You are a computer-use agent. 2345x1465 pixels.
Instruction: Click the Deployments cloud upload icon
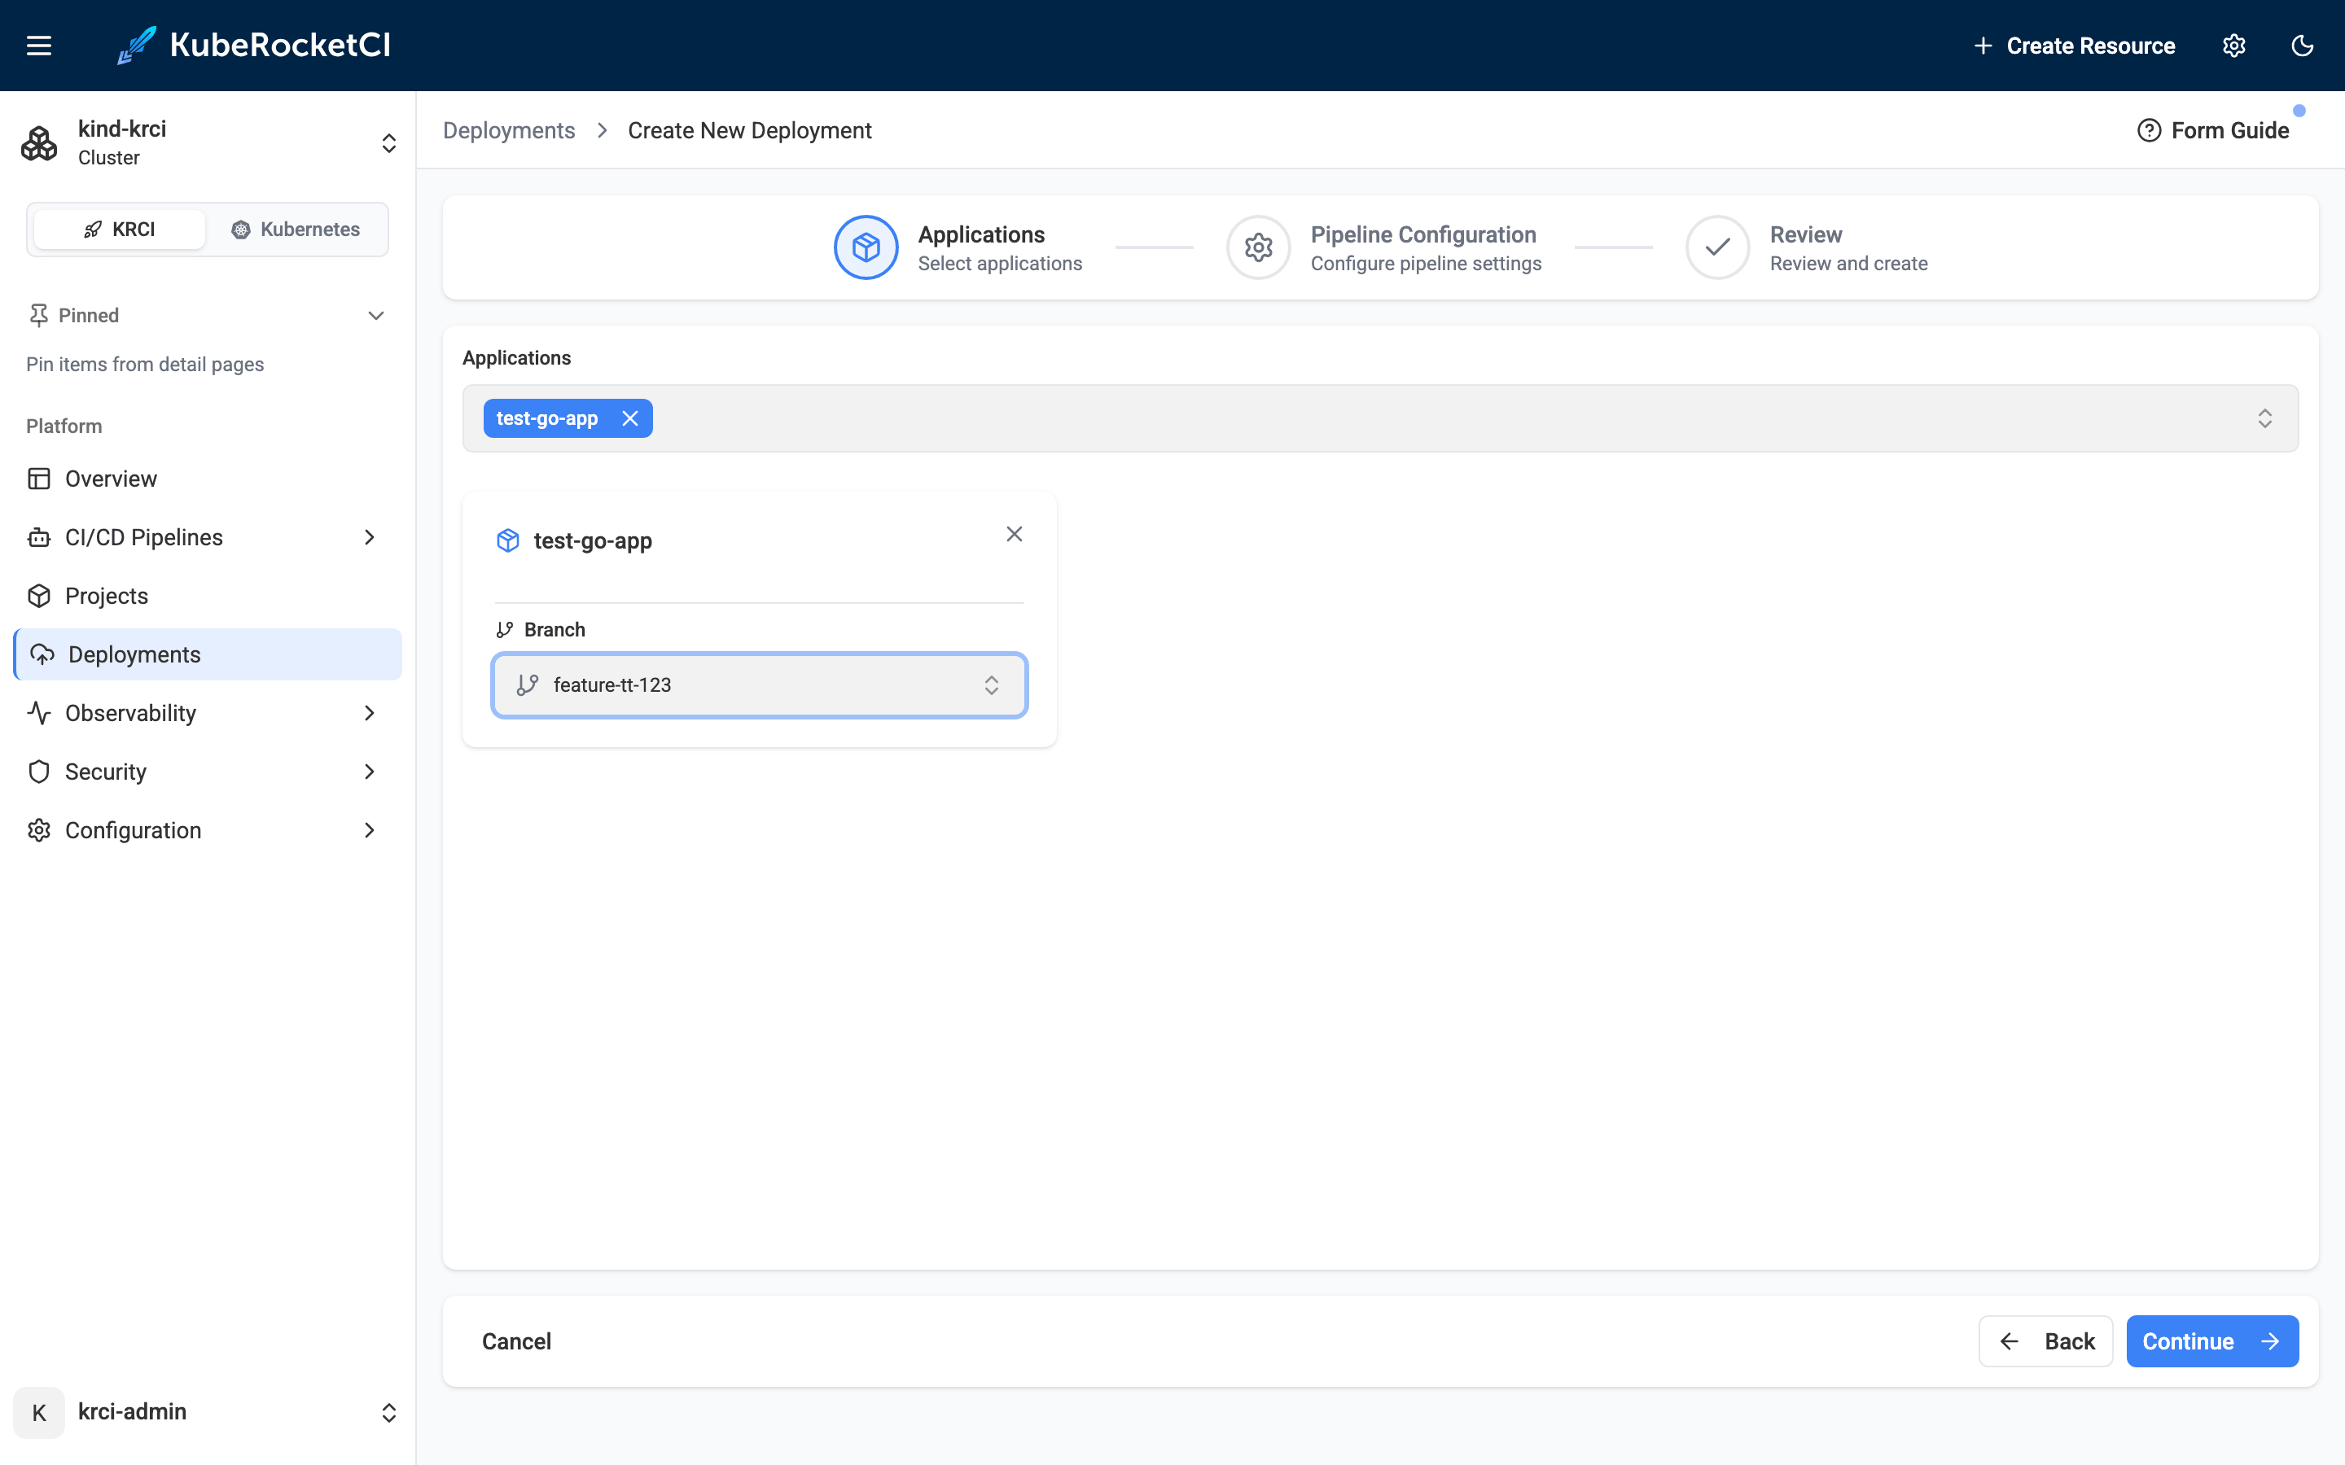click(x=42, y=654)
